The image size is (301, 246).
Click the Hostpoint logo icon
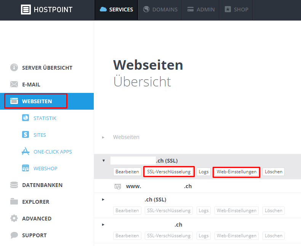[26, 10]
